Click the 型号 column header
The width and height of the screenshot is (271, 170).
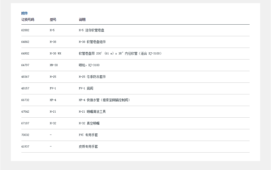[53, 20]
